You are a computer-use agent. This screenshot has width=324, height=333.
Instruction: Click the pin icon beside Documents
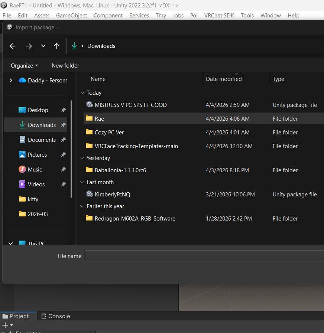[64, 140]
